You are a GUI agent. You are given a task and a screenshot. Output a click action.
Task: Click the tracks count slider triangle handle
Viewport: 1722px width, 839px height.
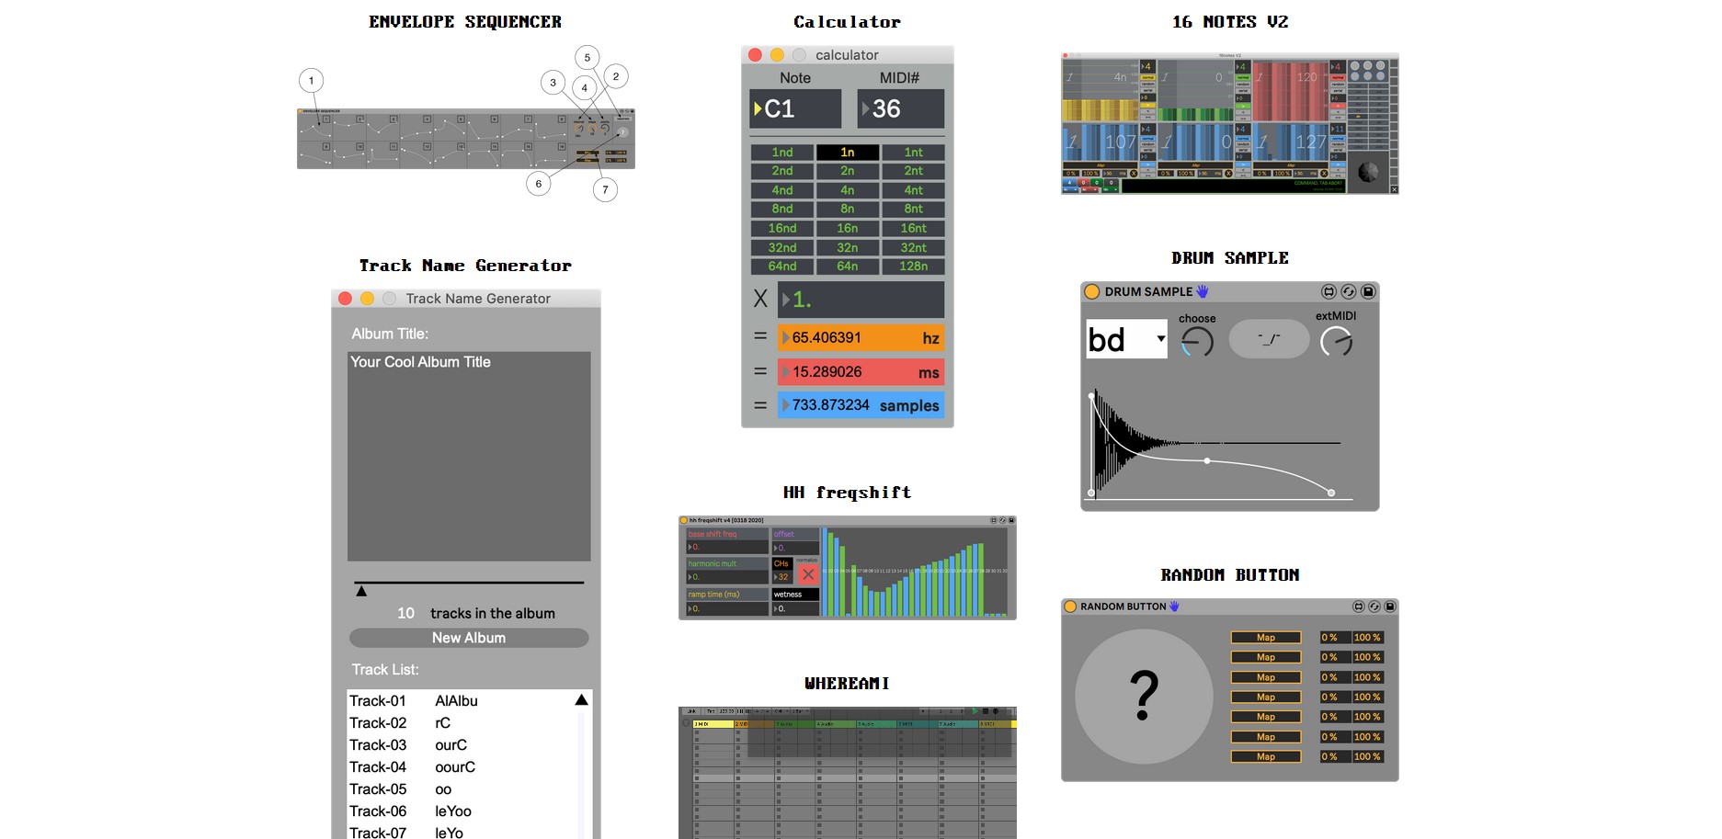pos(361,591)
